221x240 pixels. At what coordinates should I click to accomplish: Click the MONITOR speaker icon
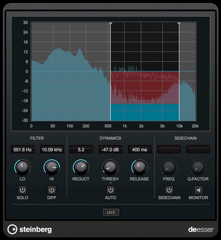pos(198,190)
